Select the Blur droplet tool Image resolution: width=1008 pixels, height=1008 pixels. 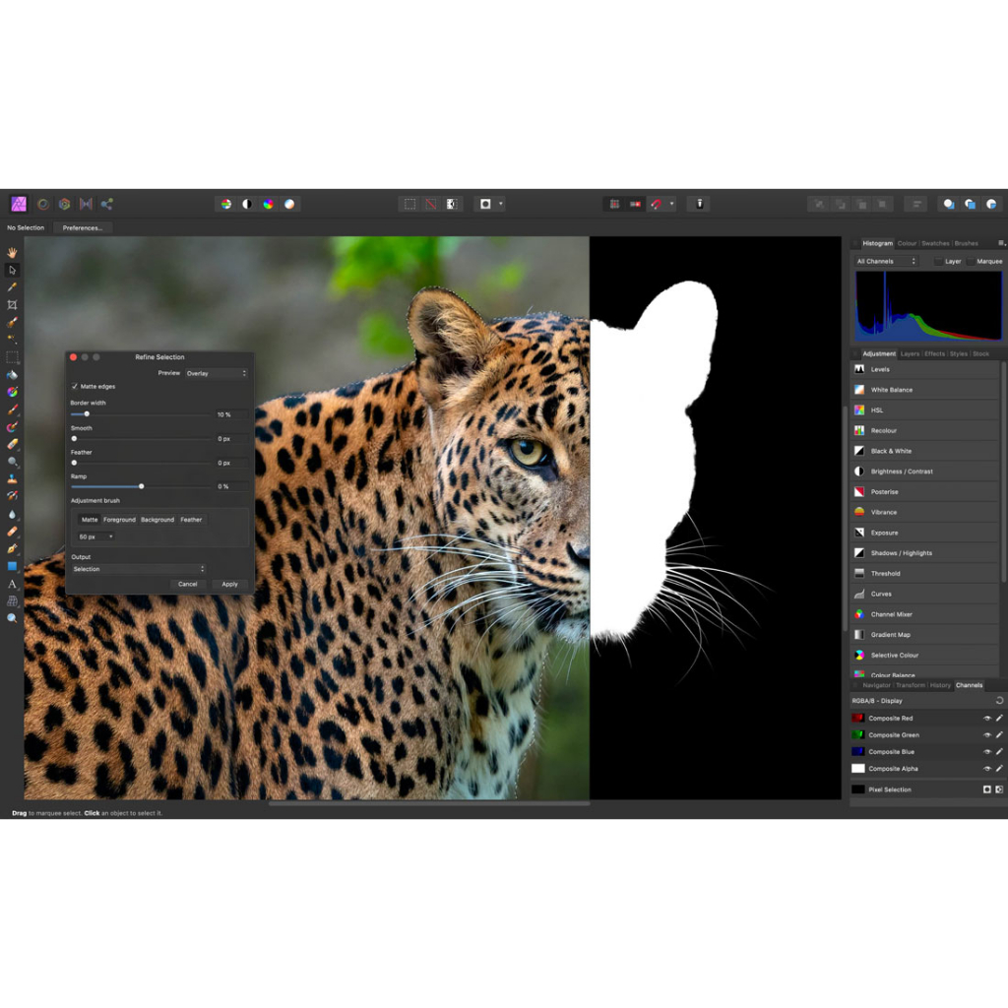(12, 514)
